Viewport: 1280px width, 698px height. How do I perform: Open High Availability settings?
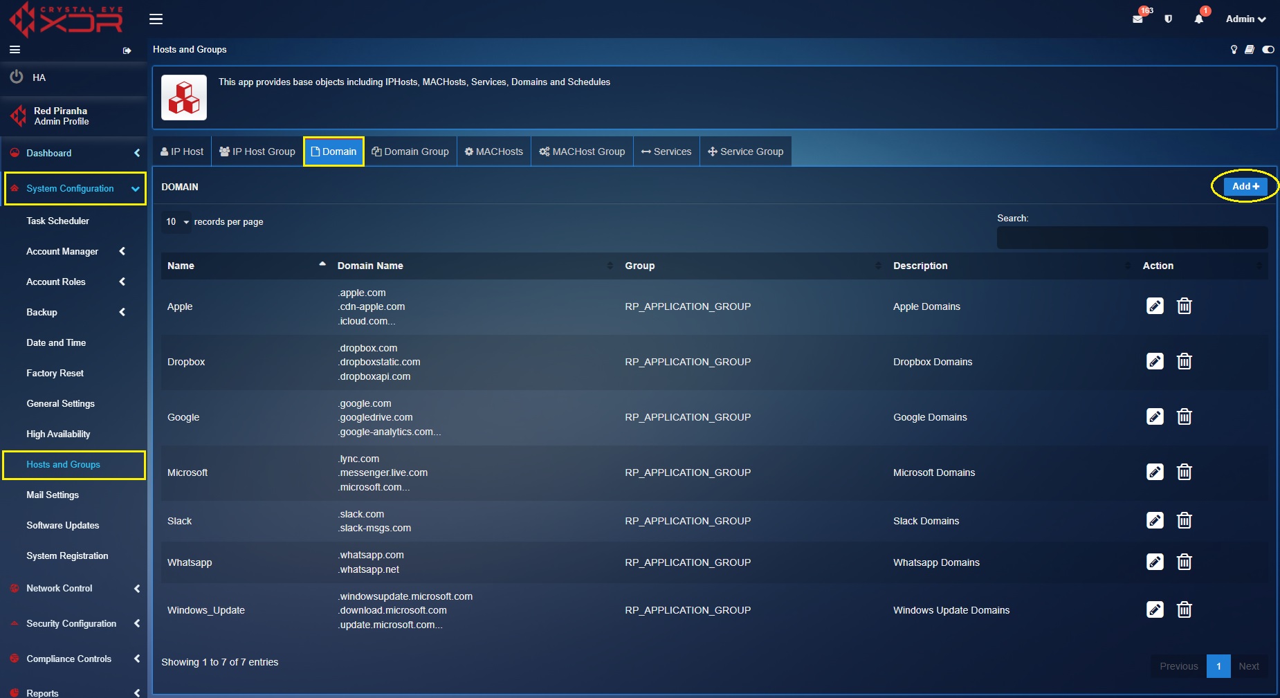pyautogui.click(x=58, y=434)
